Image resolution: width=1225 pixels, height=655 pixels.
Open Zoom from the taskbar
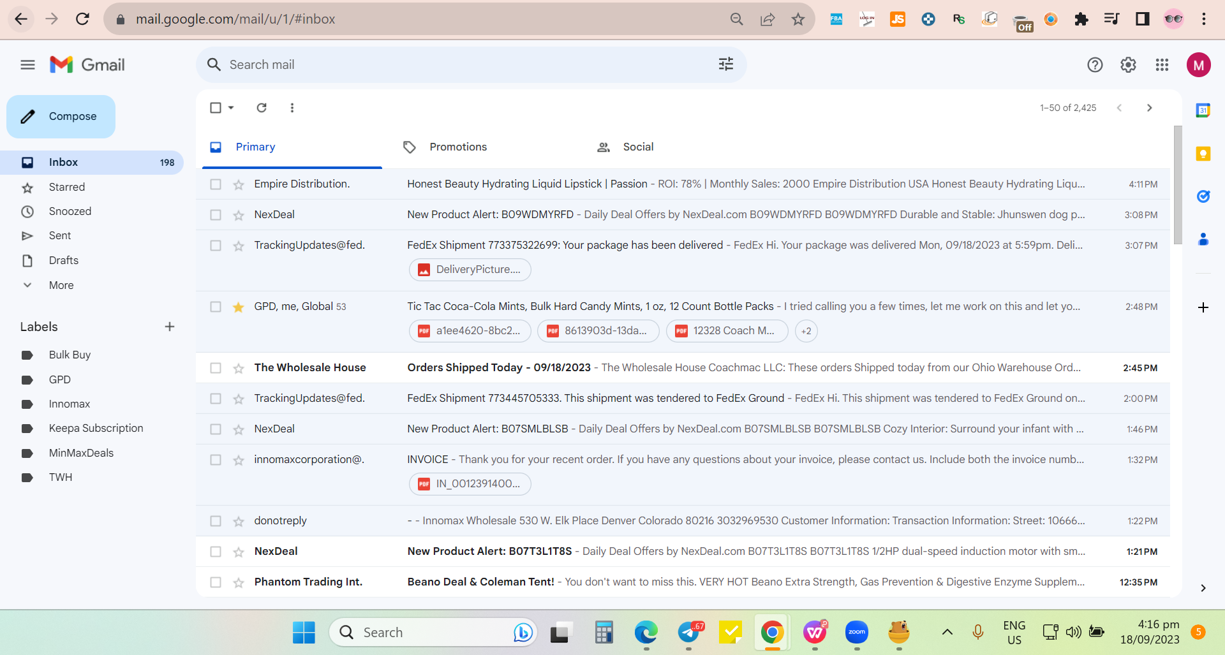[857, 632]
